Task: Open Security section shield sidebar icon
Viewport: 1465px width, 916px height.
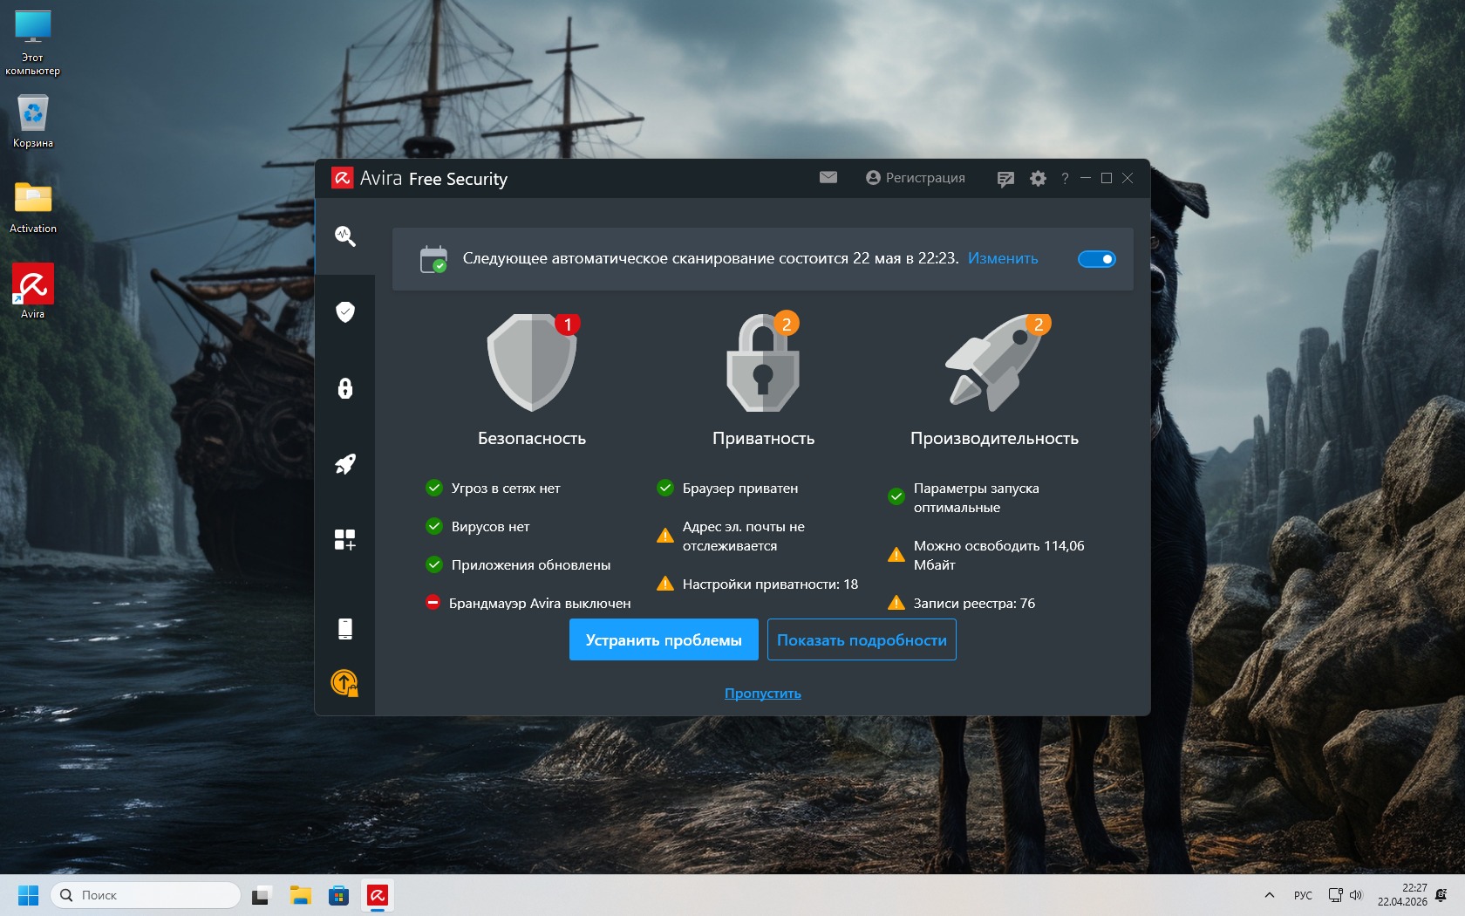Action: point(345,312)
